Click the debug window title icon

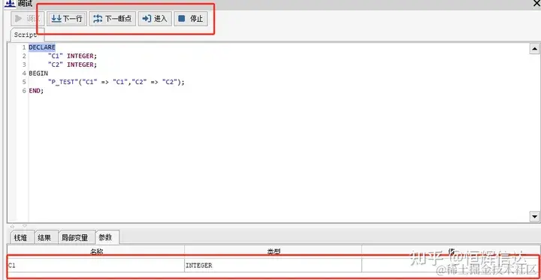click(9, 4)
